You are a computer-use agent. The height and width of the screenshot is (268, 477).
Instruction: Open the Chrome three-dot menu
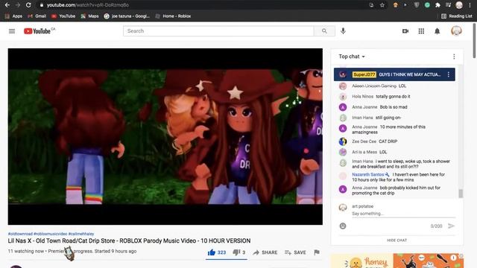[x=470, y=5]
